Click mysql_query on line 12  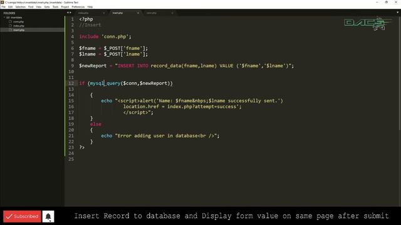[105, 83]
